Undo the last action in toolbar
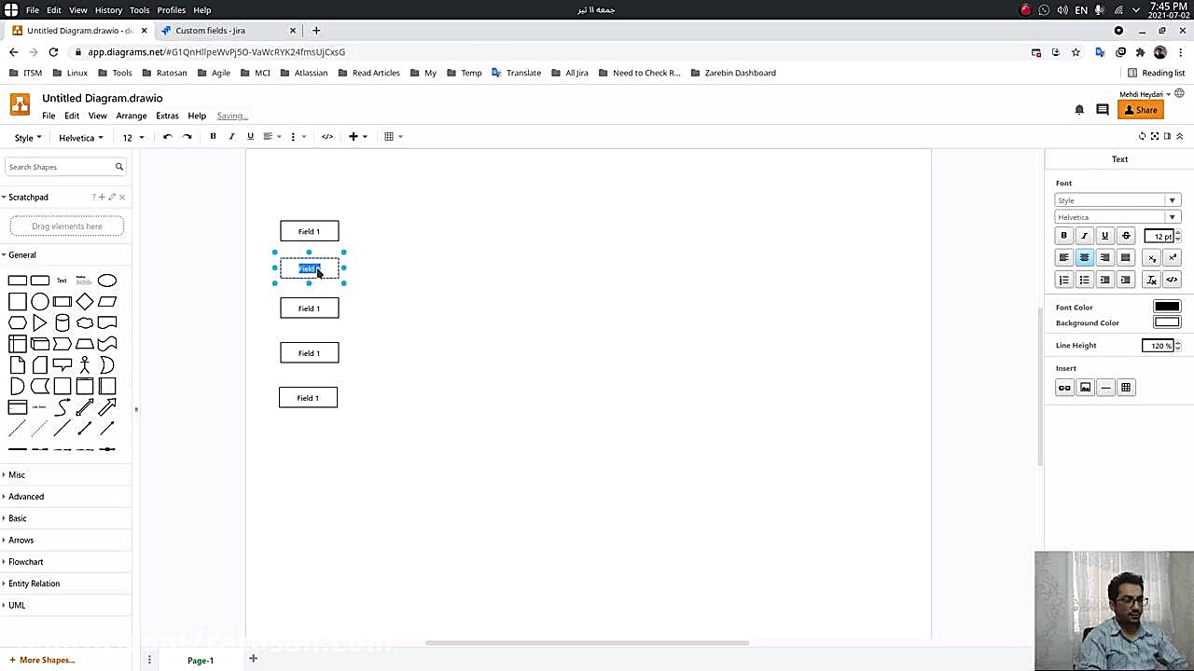Screen dimensions: 1194x671 point(168,137)
